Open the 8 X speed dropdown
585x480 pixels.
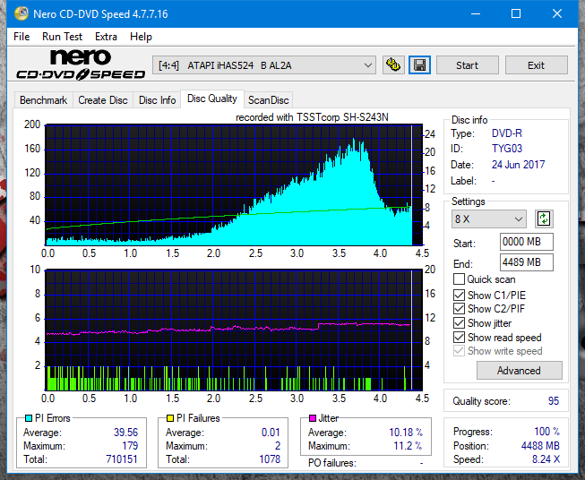click(x=489, y=219)
